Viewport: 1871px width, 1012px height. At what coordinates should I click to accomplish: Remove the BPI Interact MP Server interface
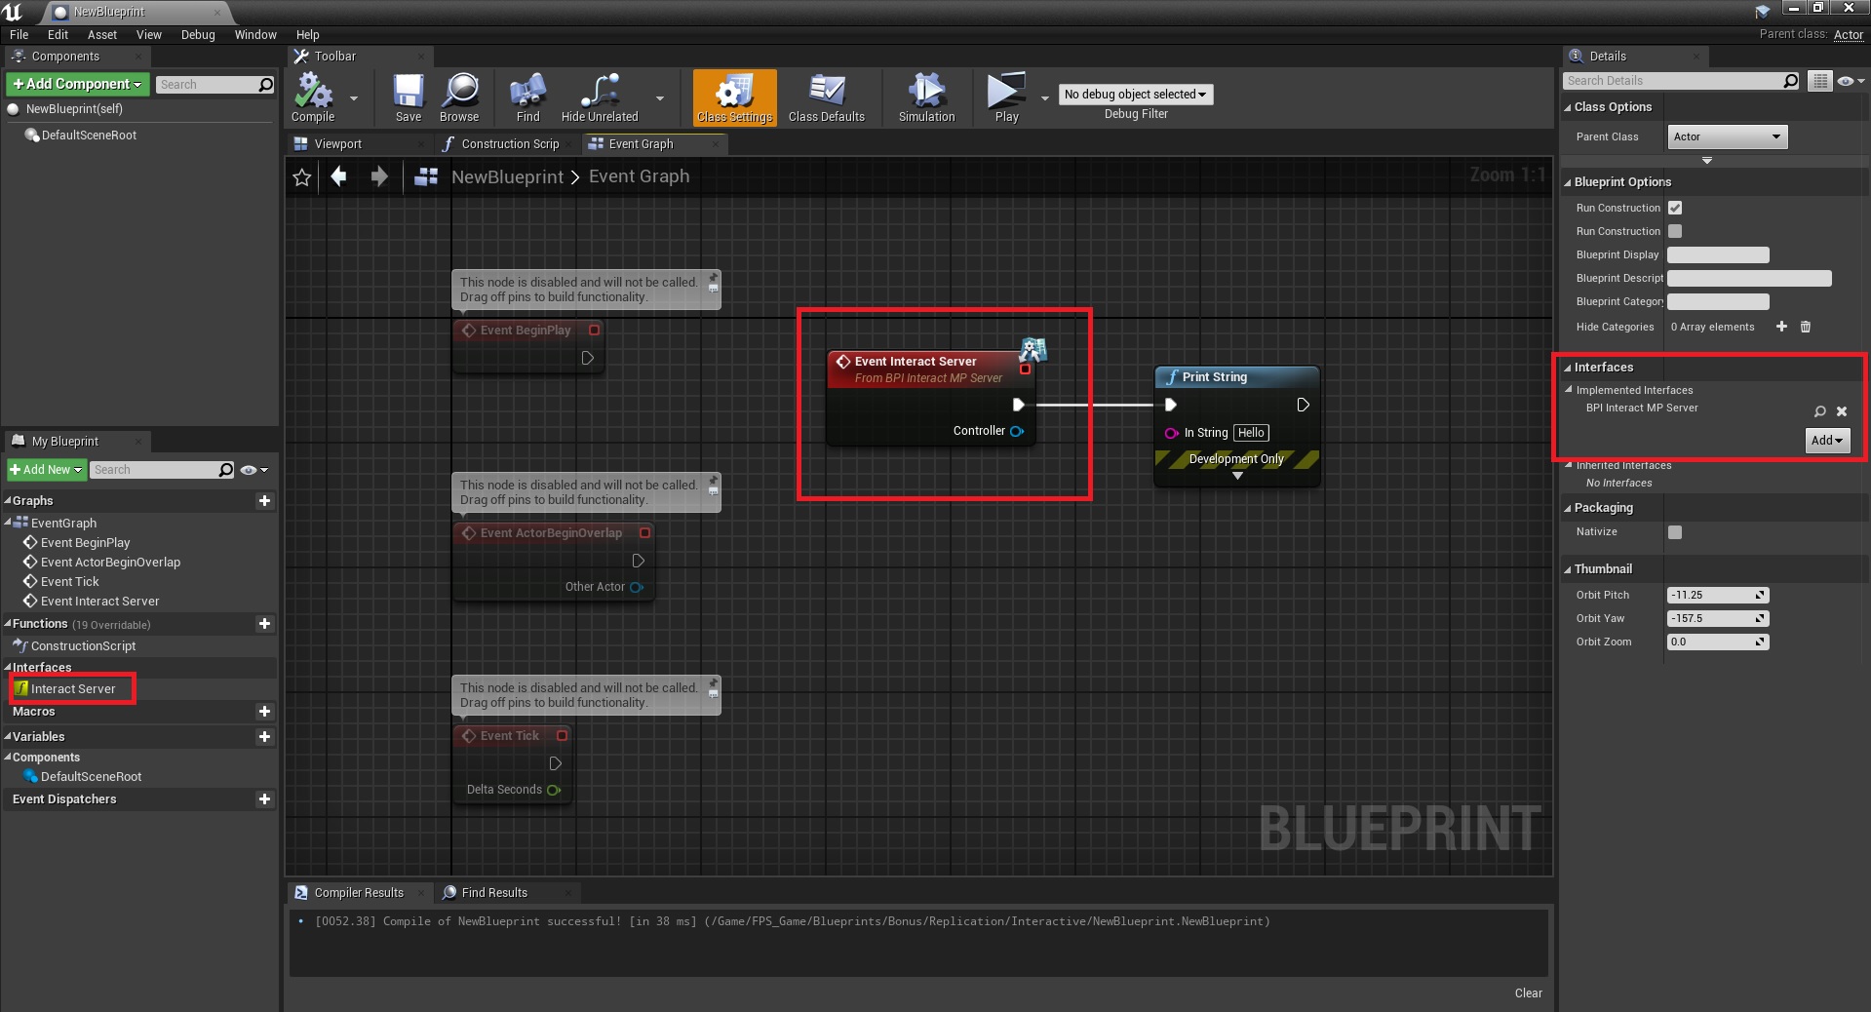(x=1842, y=411)
